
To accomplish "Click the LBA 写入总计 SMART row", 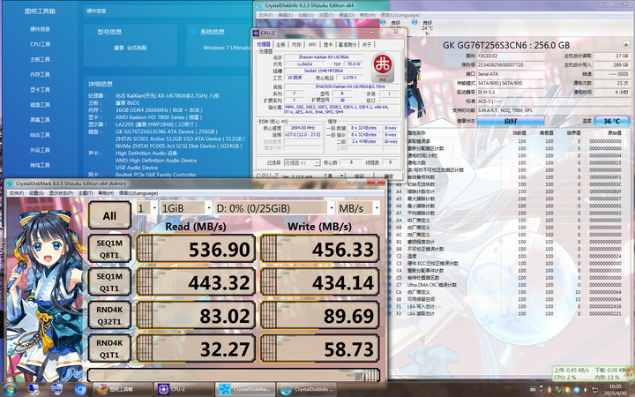I will (x=509, y=306).
